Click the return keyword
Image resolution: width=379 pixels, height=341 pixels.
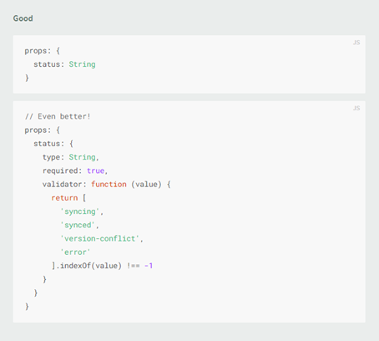click(x=64, y=198)
